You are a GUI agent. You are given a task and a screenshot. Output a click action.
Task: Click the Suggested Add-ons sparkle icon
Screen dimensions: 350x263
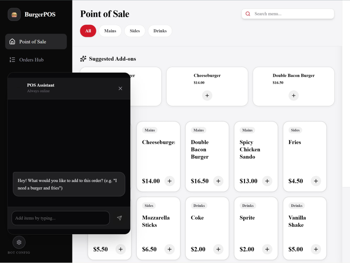[83, 59]
